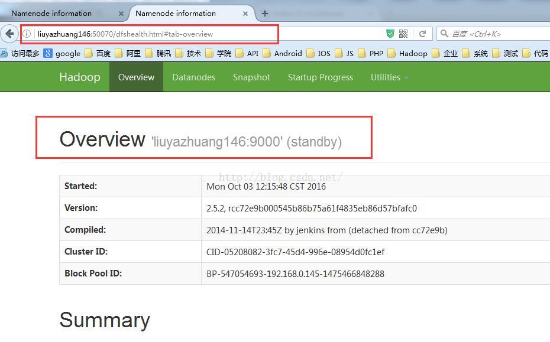Select the Snapshot tab
The width and height of the screenshot is (550, 342).
[251, 77]
